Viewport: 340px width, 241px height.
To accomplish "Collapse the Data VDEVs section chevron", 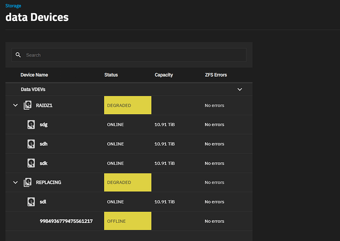I will coord(240,89).
